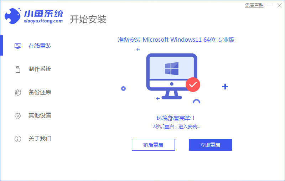This screenshot has width=285, height=181.
Task: Open the 在线重装 menu item
Action: tap(40, 46)
